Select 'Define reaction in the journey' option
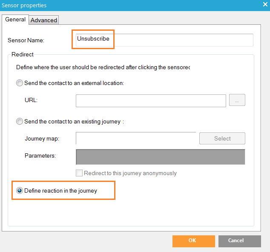 20,191
